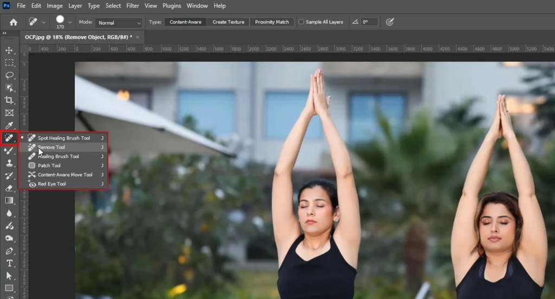Screen dimensions: 555x299
Task: Select the Blur tool
Action: (x=9, y=213)
